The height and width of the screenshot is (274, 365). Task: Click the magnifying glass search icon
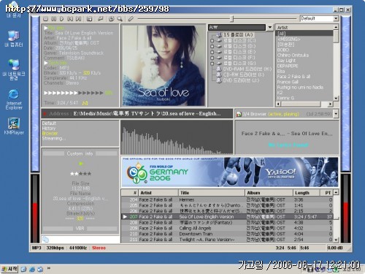click(120, 19)
